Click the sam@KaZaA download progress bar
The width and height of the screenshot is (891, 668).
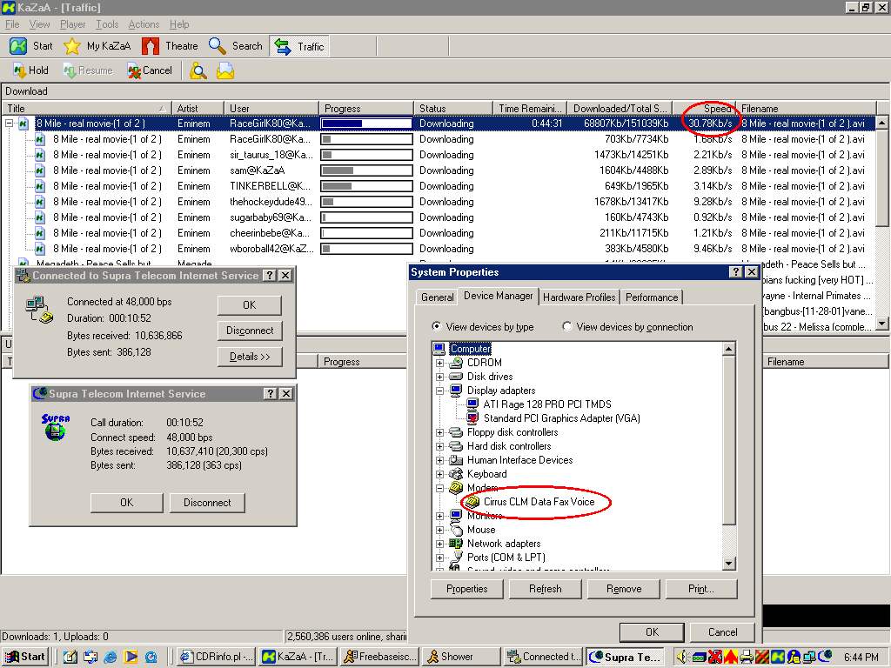pos(366,170)
